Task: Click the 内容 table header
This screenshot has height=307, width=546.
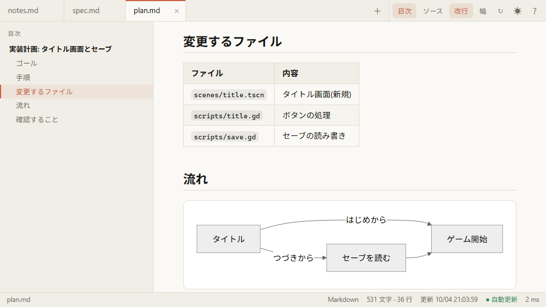Action: [x=317, y=73]
